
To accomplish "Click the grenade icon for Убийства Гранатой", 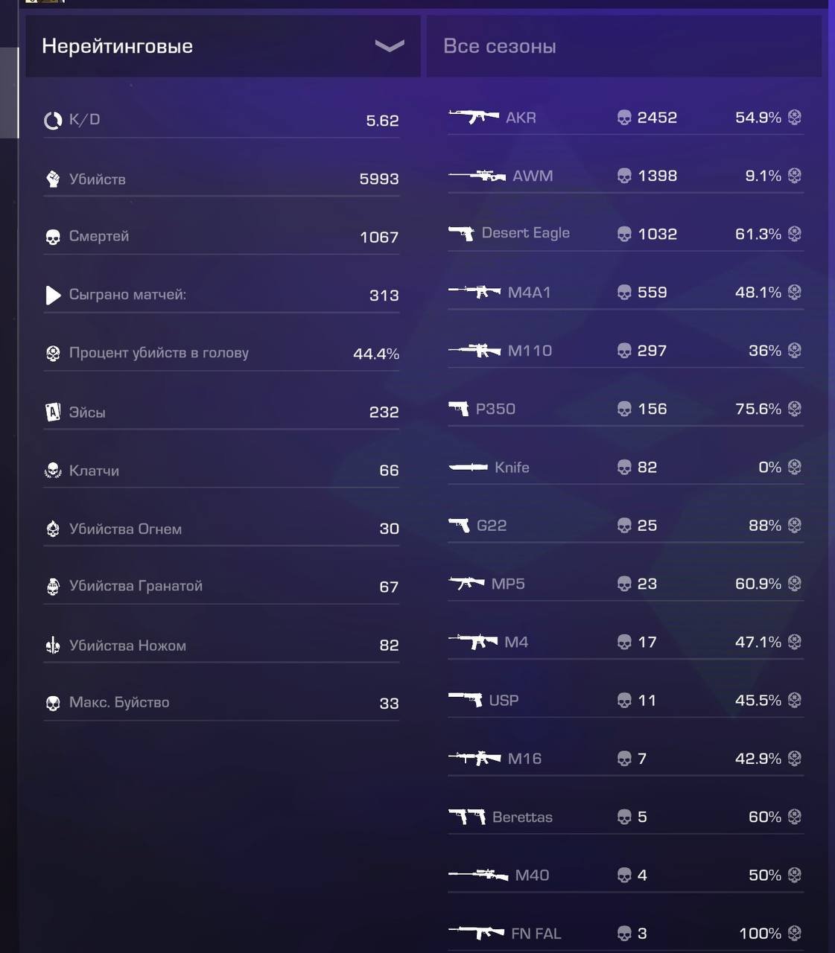I will [53, 587].
